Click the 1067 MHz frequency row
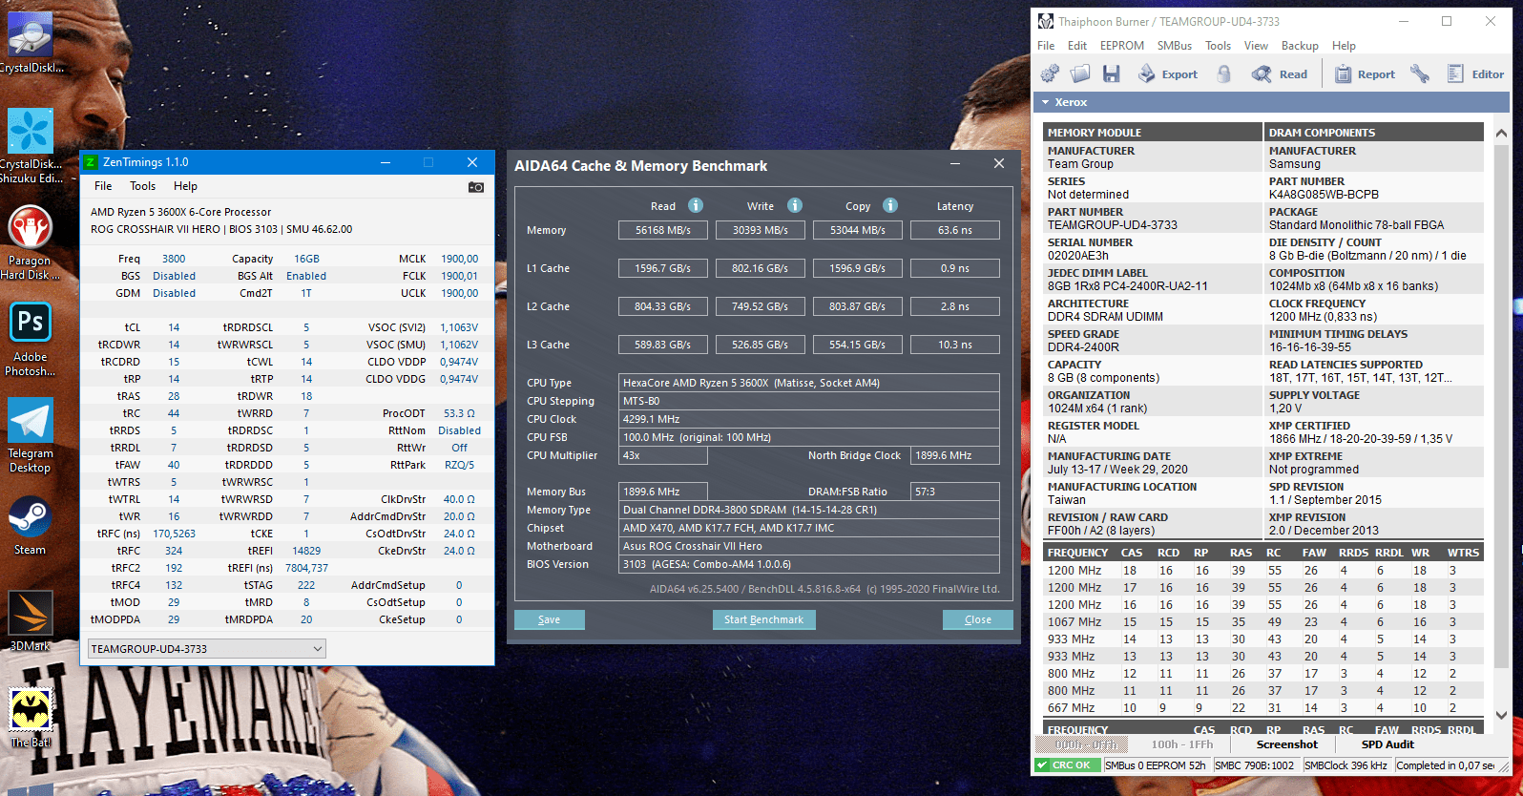This screenshot has height=796, width=1523. [1263, 622]
